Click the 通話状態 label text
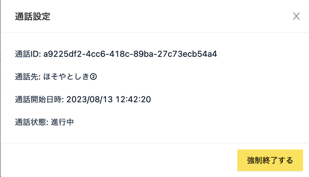Viewport: 309px width, 177px height. [31, 122]
